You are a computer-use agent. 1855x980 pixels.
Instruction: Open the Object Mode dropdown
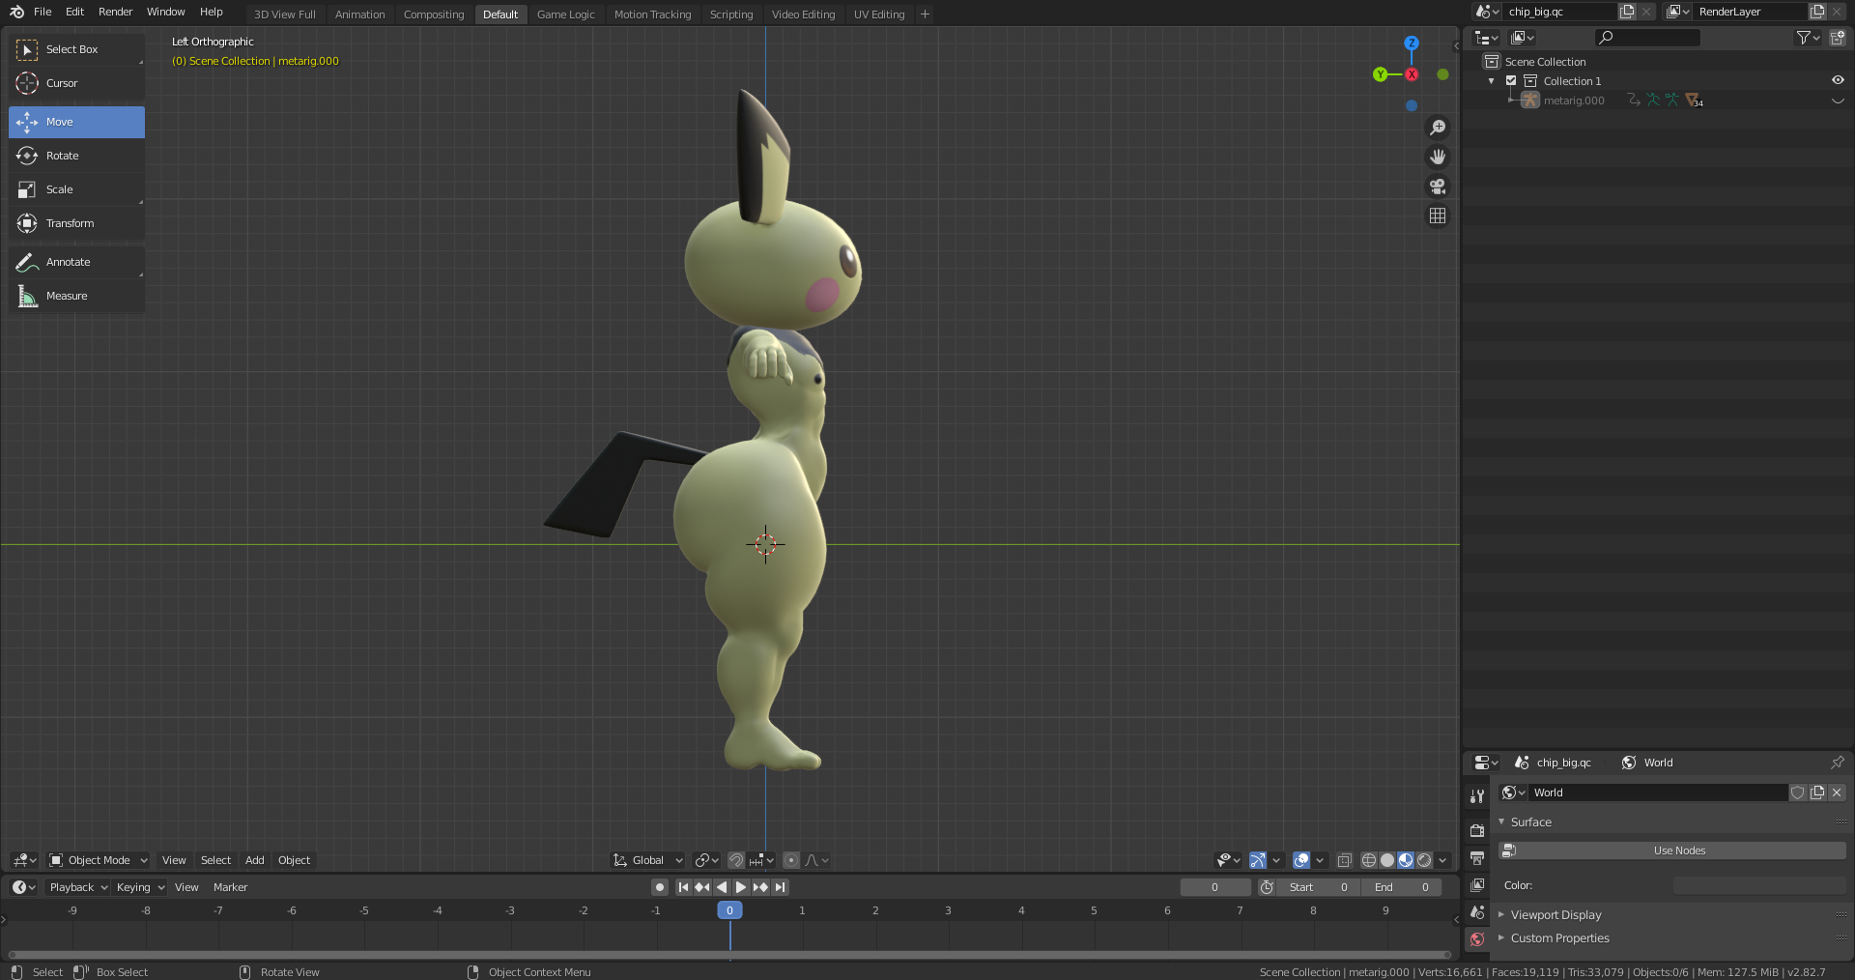[99, 860]
